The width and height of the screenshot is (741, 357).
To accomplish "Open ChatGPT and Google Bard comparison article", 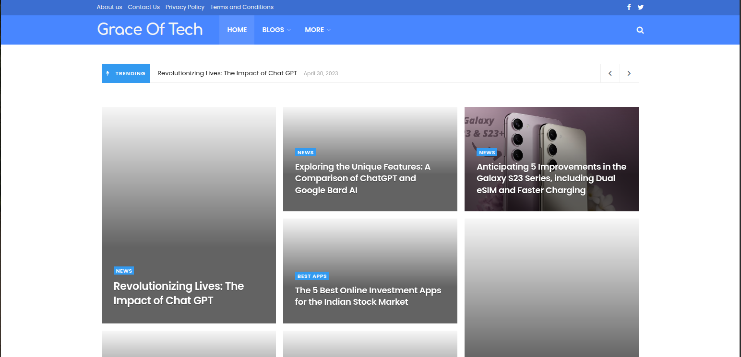I will click(x=362, y=178).
